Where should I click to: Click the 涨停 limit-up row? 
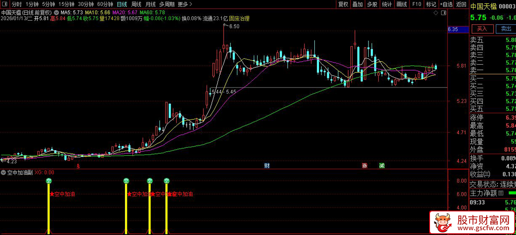(492, 117)
